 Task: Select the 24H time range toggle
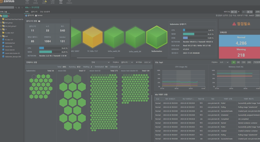click(249, 62)
